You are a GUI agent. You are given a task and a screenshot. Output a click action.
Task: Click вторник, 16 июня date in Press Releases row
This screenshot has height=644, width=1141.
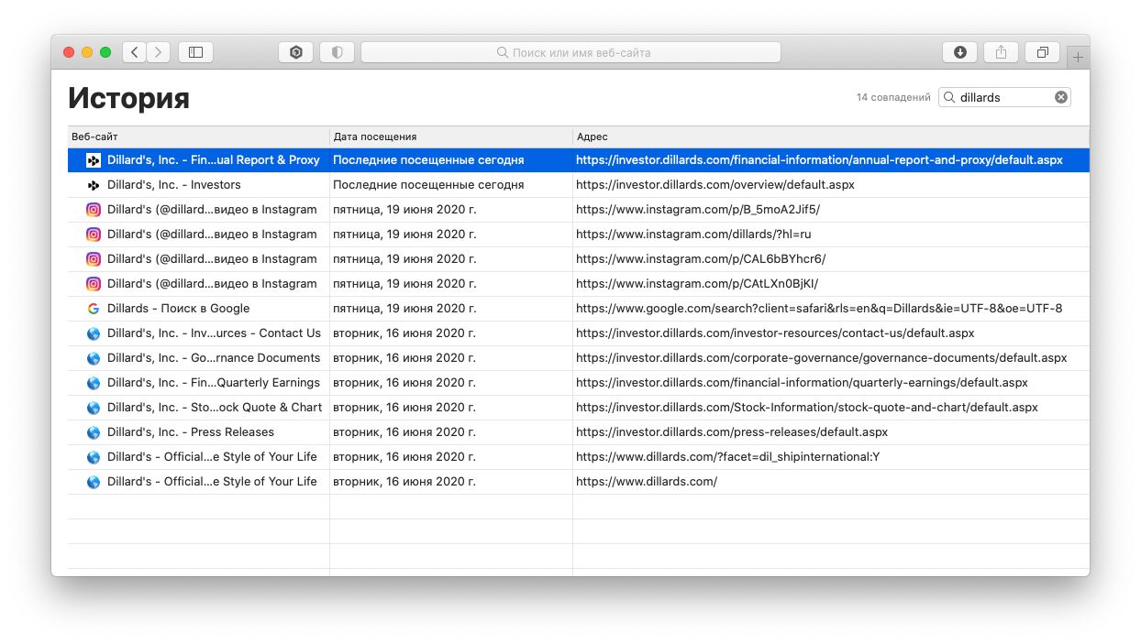[404, 432]
